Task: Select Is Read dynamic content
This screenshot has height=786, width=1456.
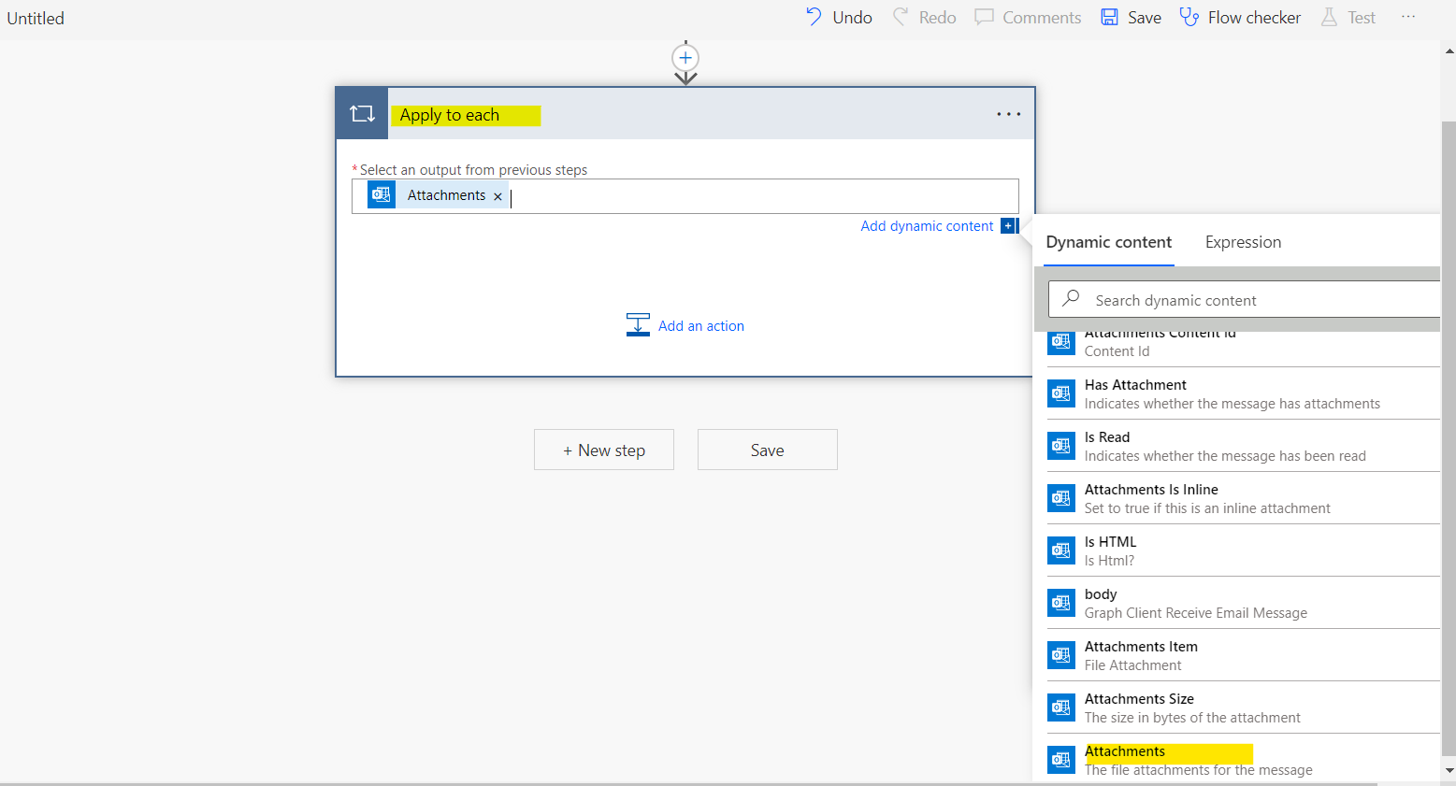Action: (1243, 446)
